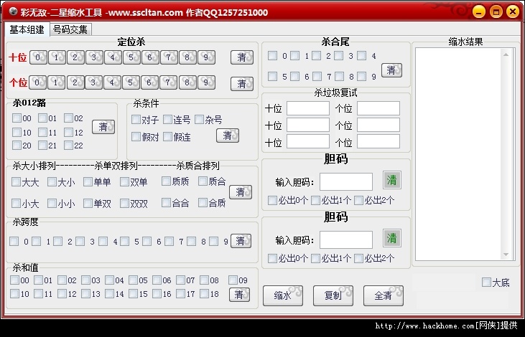Click the 全清 button
525x337 pixels.
(x=383, y=295)
